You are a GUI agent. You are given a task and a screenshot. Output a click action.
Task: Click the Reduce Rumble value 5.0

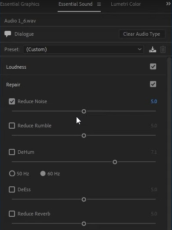click(x=154, y=126)
